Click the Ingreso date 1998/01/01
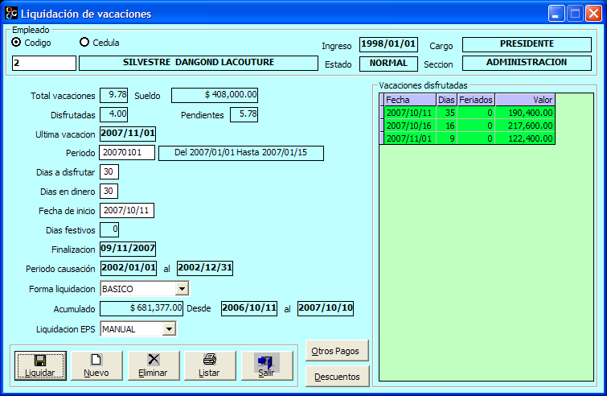Image resolution: width=607 pixels, height=396 pixels. (x=388, y=44)
